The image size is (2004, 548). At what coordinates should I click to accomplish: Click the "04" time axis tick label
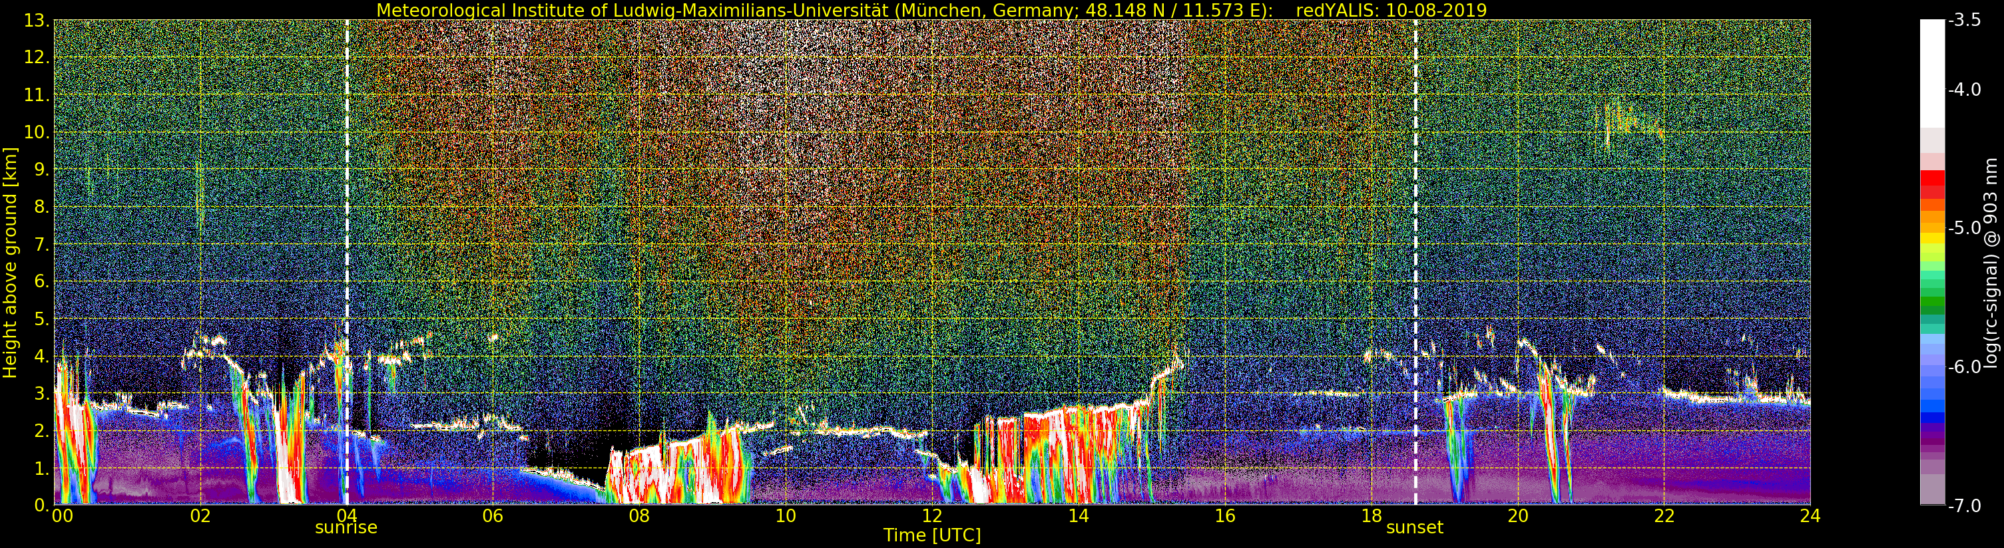(x=346, y=515)
